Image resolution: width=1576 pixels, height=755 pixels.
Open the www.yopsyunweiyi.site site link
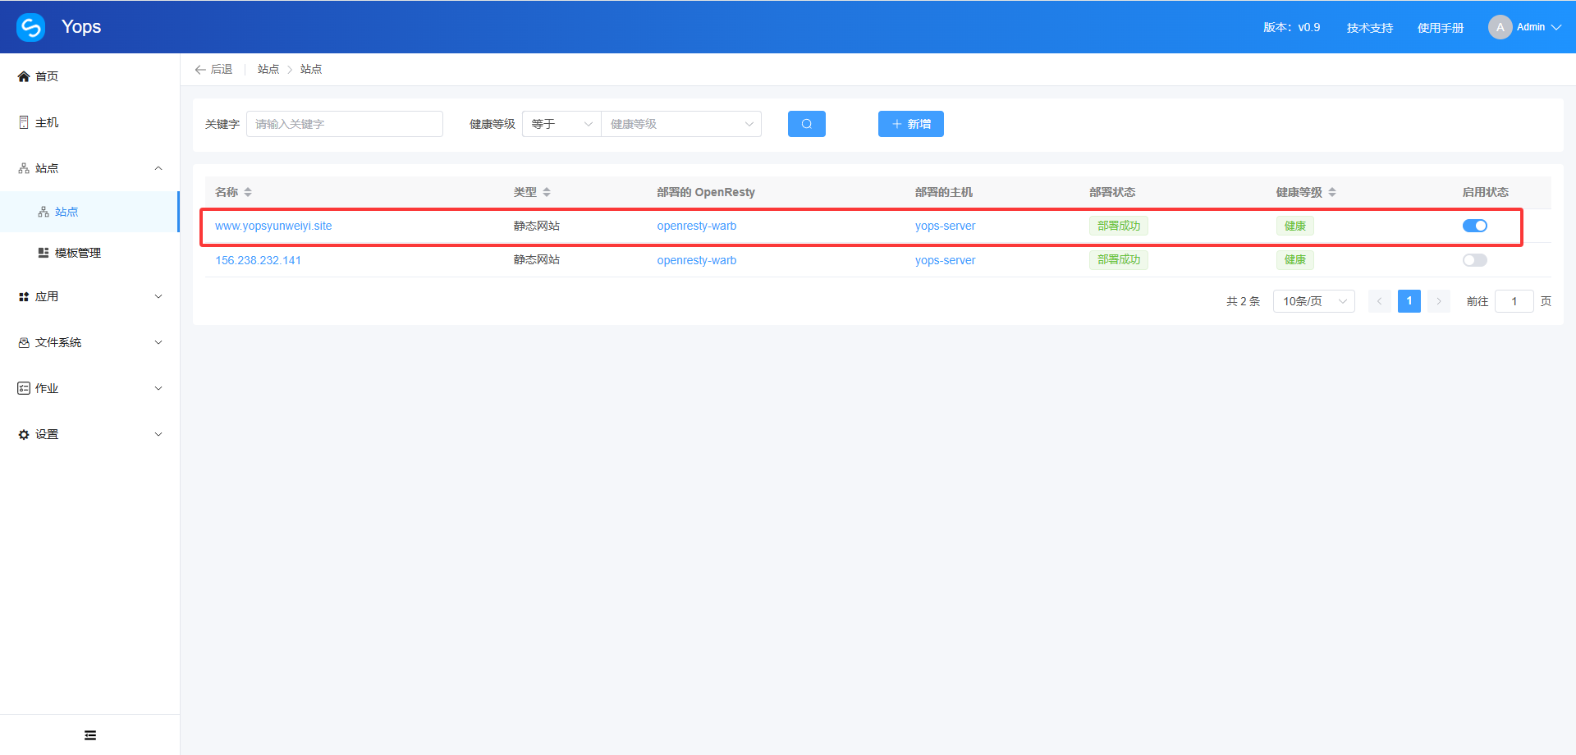click(273, 226)
